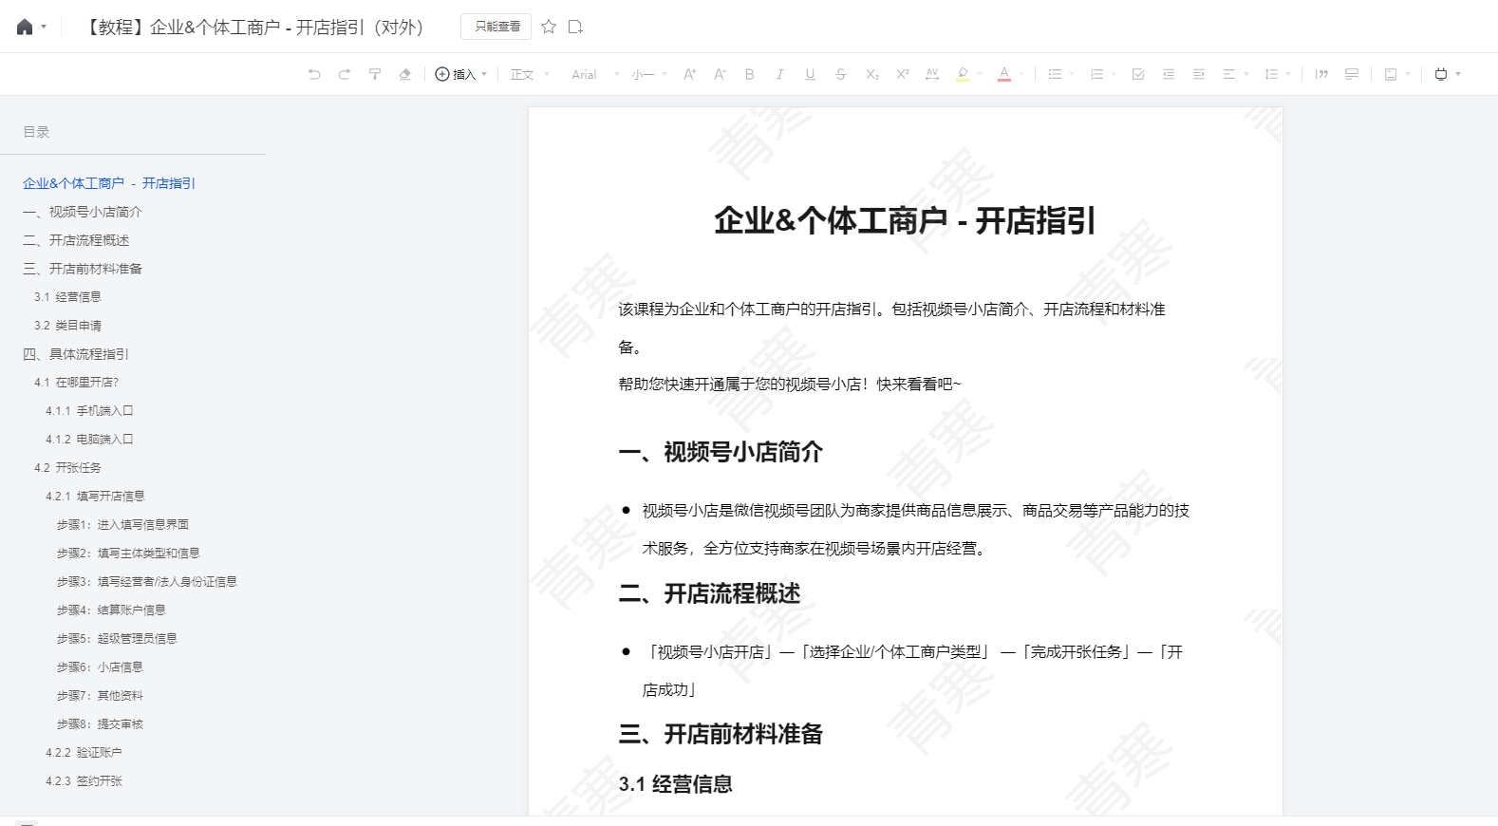The height and width of the screenshot is (826, 1498).
Task: Go to 步骤2: 填写主体类型和信息
Action: pyautogui.click(x=128, y=554)
